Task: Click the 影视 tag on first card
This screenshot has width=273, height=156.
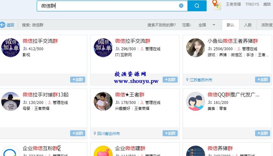Action: [26, 55]
